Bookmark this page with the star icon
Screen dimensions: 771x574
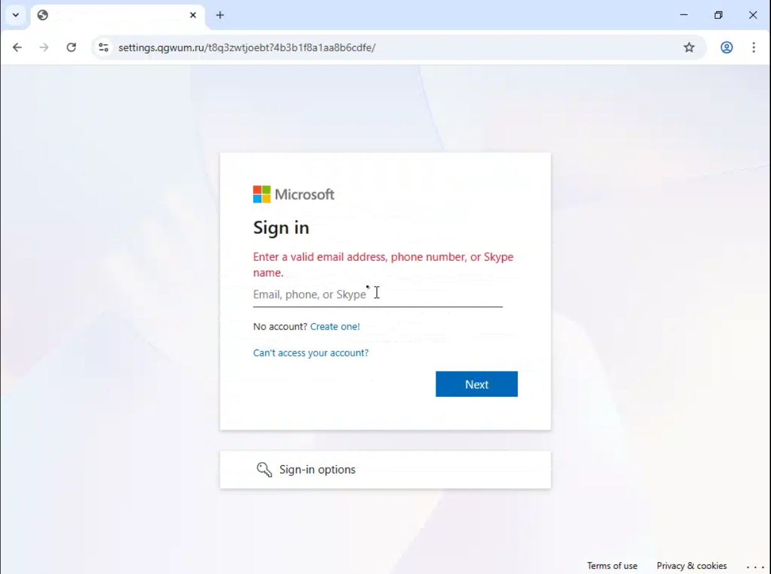(689, 47)
